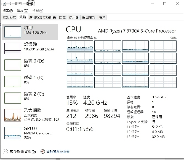Maximize the Task Manager window
The height and width of the screenshot is (160, 184).
coord(165,4)
